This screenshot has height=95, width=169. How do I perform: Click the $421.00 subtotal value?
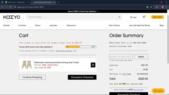click(x=144, y=65)
